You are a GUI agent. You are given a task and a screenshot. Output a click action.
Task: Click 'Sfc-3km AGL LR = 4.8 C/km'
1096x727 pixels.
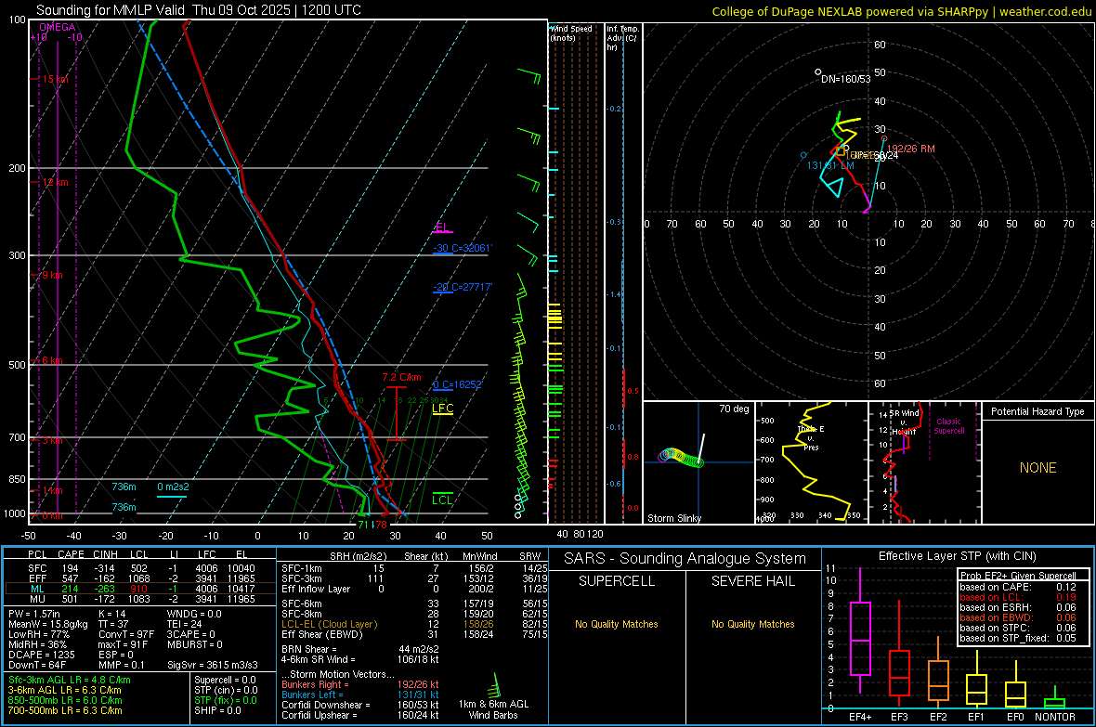[70, 680]
